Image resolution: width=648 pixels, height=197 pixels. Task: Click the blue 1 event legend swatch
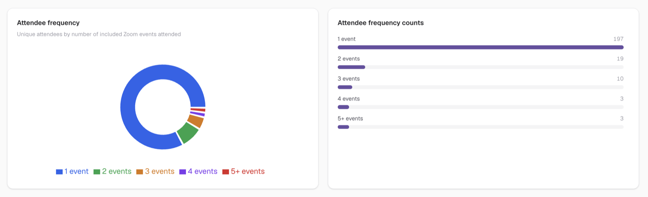pyautogui.click(x=59, y=172)
